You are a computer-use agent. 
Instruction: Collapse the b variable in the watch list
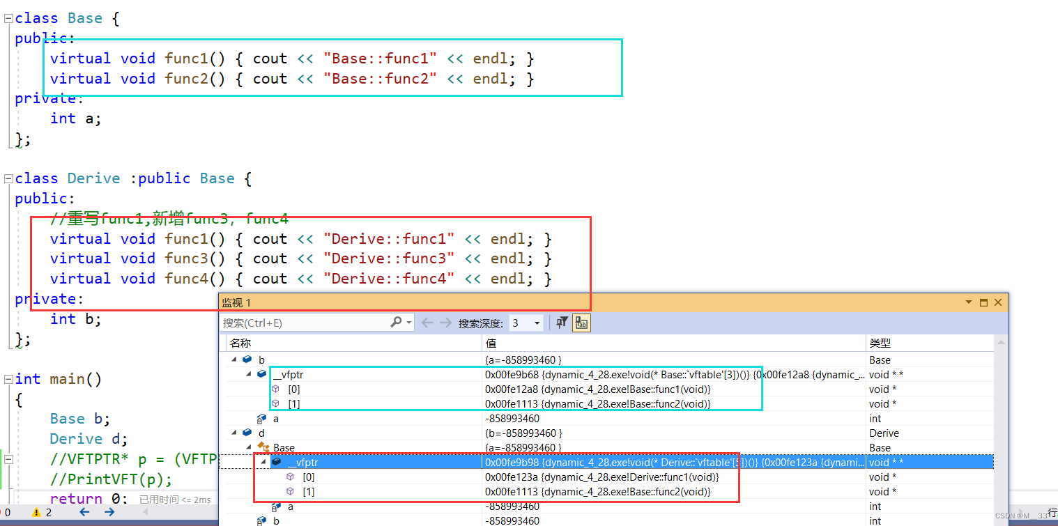click(234, 359)
